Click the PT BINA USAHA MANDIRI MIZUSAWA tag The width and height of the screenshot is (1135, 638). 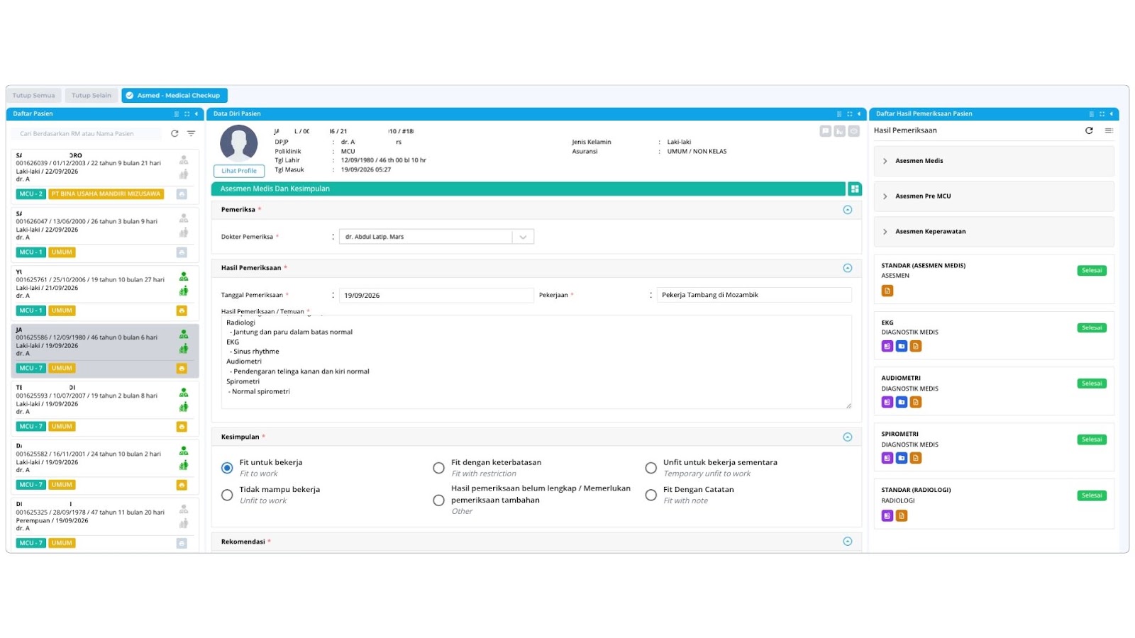pyautogui.click(x=106, y=194)
